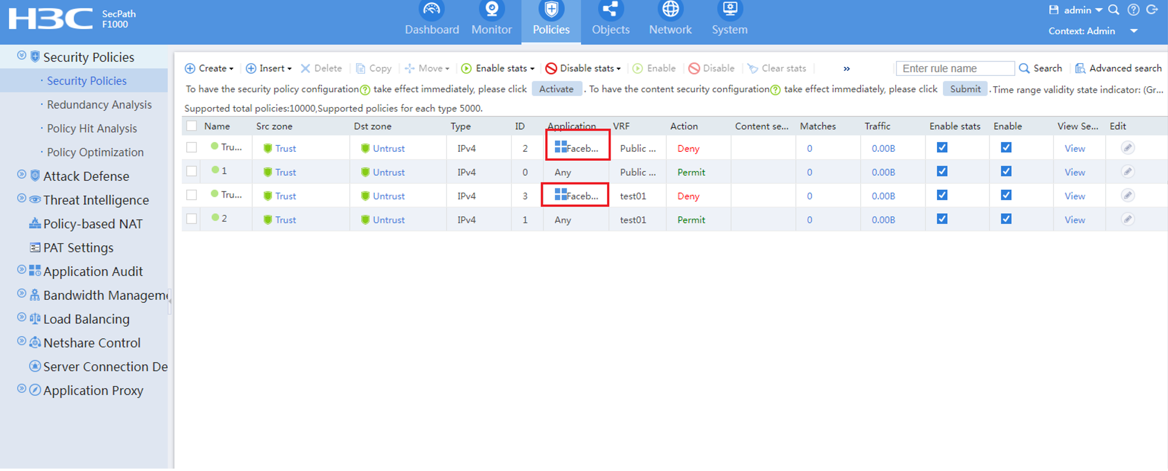The height and width of the screenshot is (471, 1168).
Task: Expand the Bandwidth Management group
Action: tap(22, 293)
